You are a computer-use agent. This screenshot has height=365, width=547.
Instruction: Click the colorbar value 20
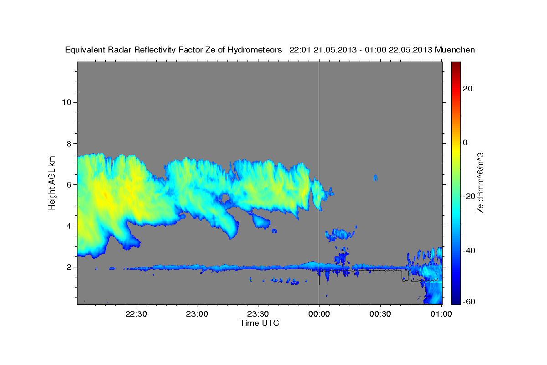[468, 89]
